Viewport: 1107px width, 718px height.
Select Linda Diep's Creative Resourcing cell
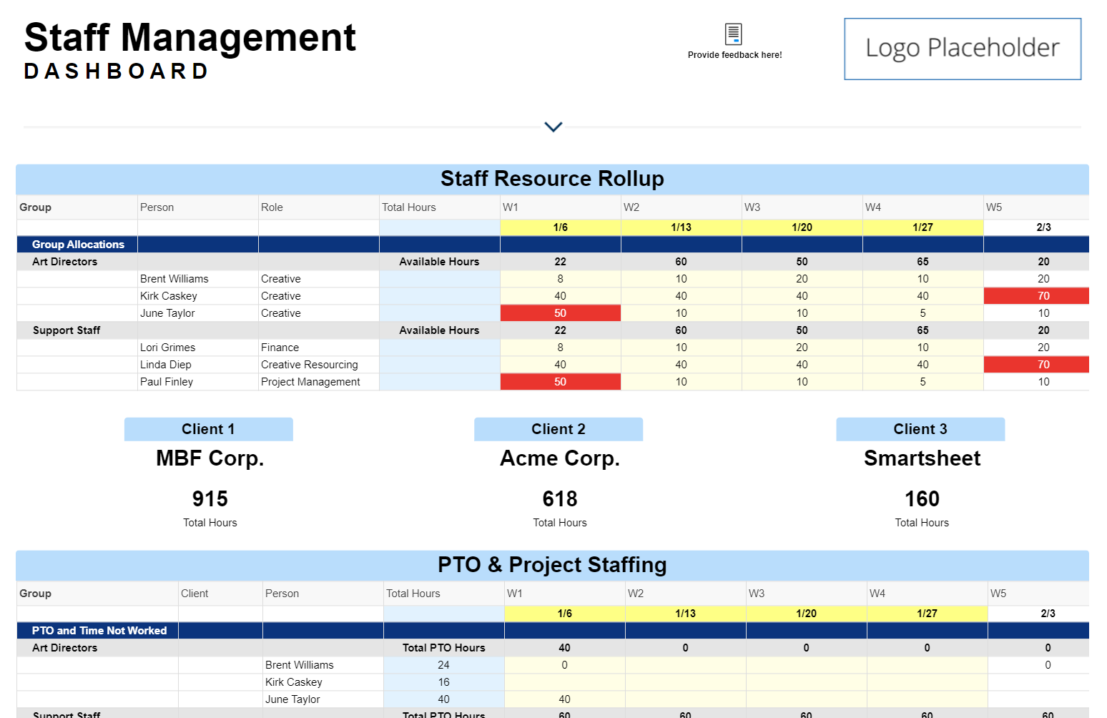(311, 364)
